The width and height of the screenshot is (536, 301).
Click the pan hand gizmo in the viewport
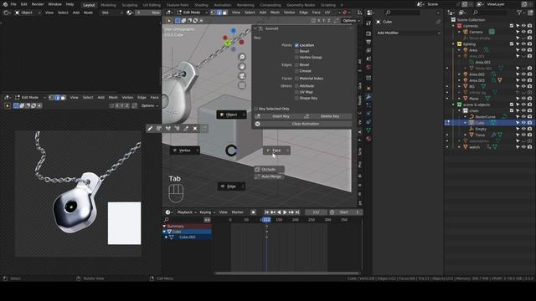(242, 67)
